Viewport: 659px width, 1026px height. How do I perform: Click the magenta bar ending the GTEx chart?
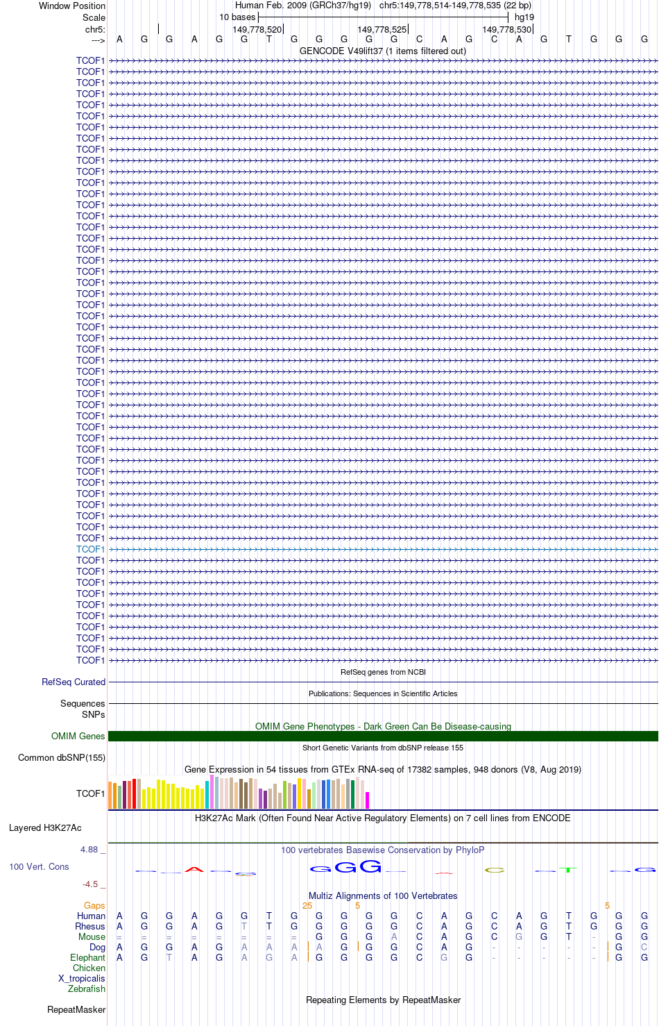point(368,800)
